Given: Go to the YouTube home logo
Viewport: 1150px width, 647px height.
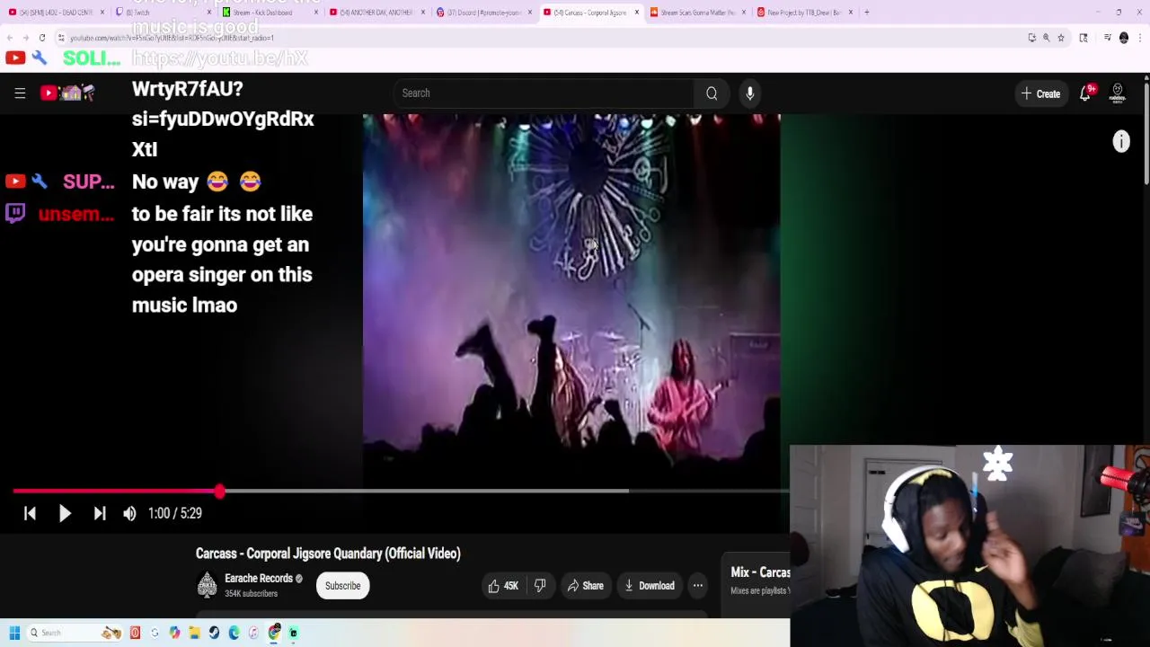Looking at the screenshot, I should pyautogui.click(x=67, y=93).
